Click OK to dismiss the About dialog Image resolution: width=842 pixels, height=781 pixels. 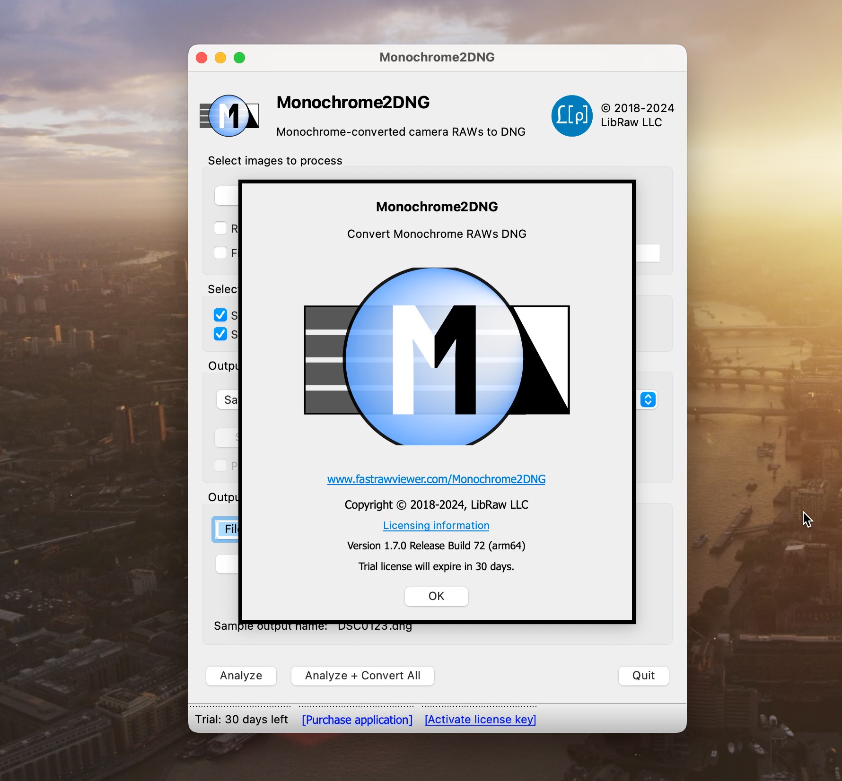[436, 596]
